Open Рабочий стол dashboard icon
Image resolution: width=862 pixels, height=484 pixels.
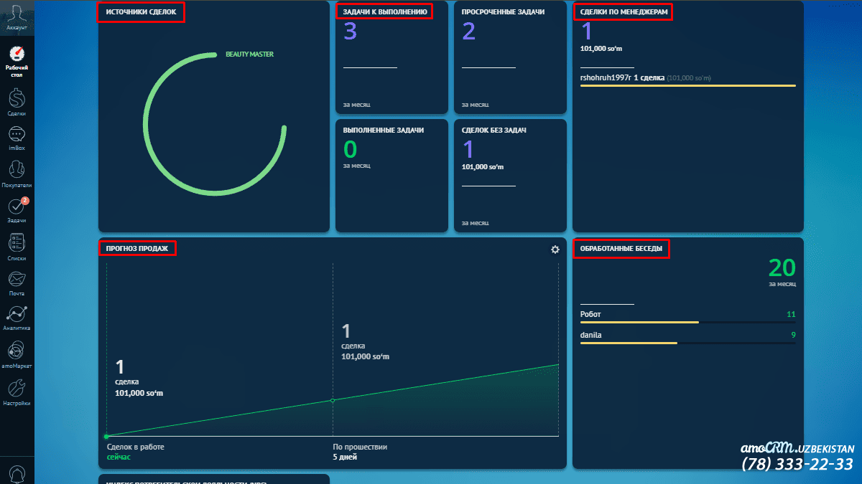[x=17, y=54]
